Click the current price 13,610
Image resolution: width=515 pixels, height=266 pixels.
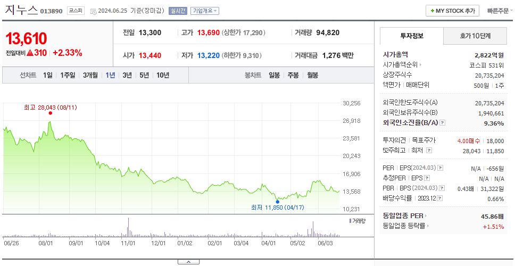[x=26, y=39]
